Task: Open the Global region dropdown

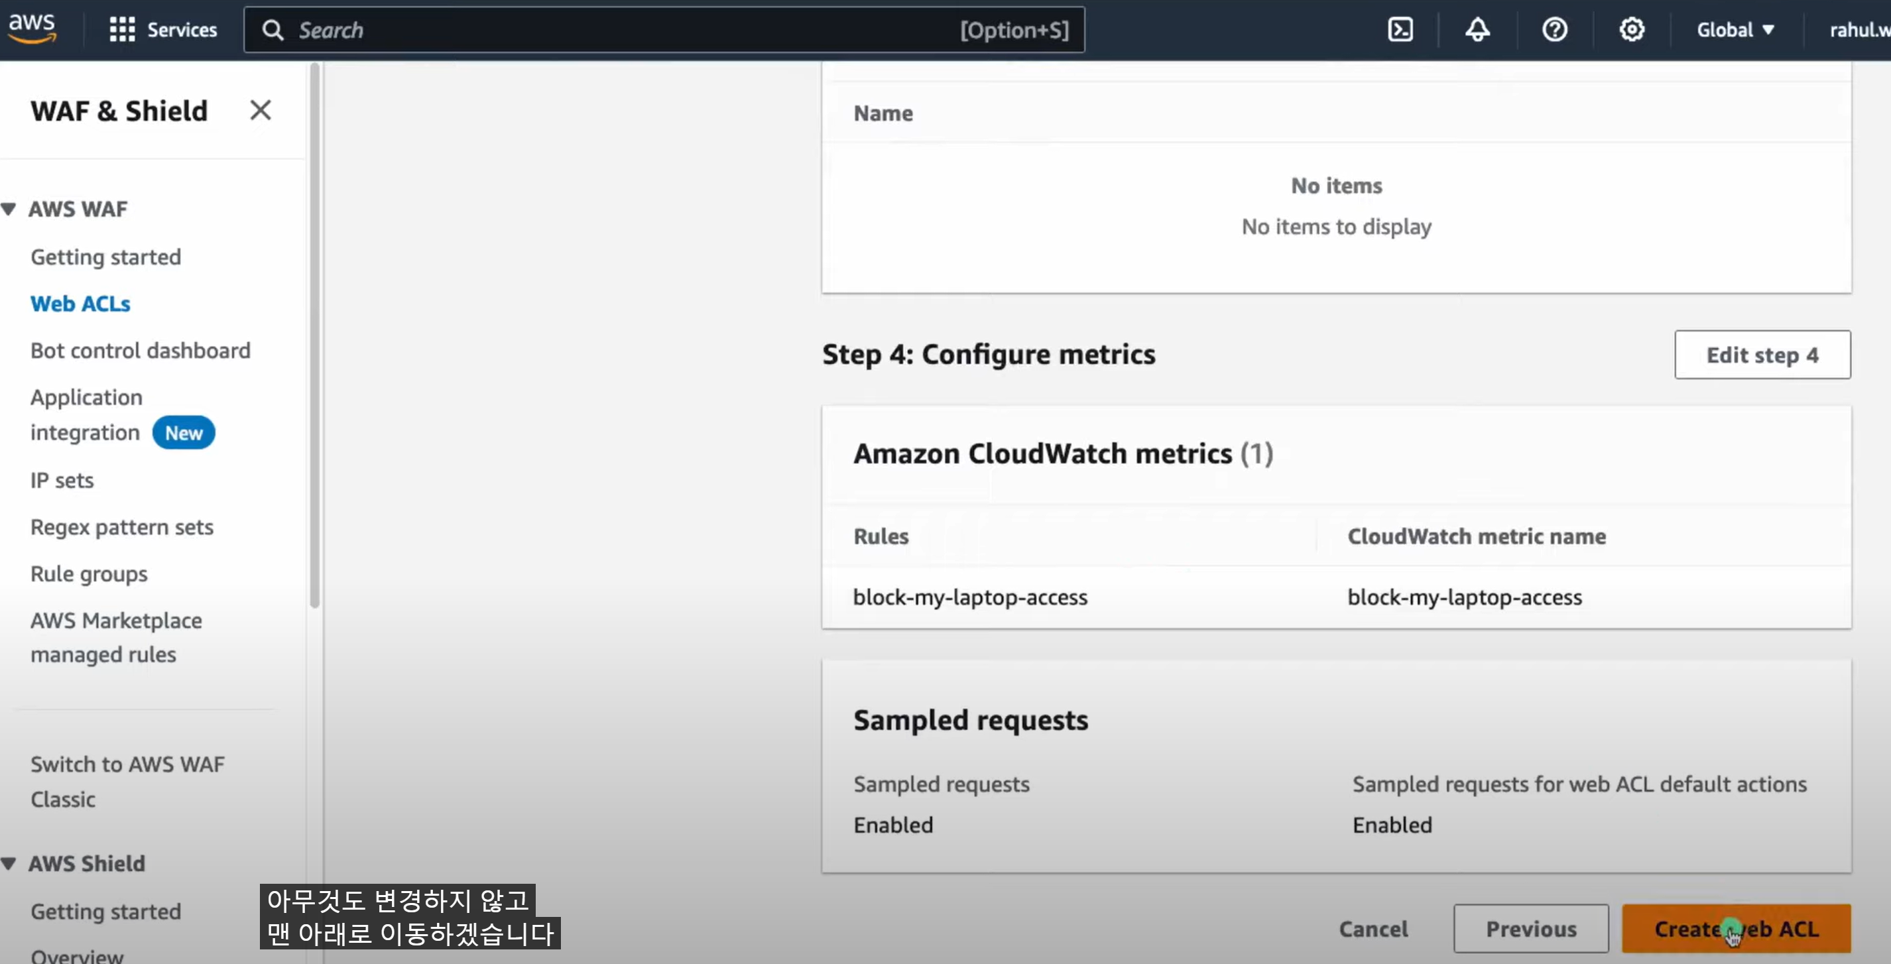Action: tap(1735, 30)
